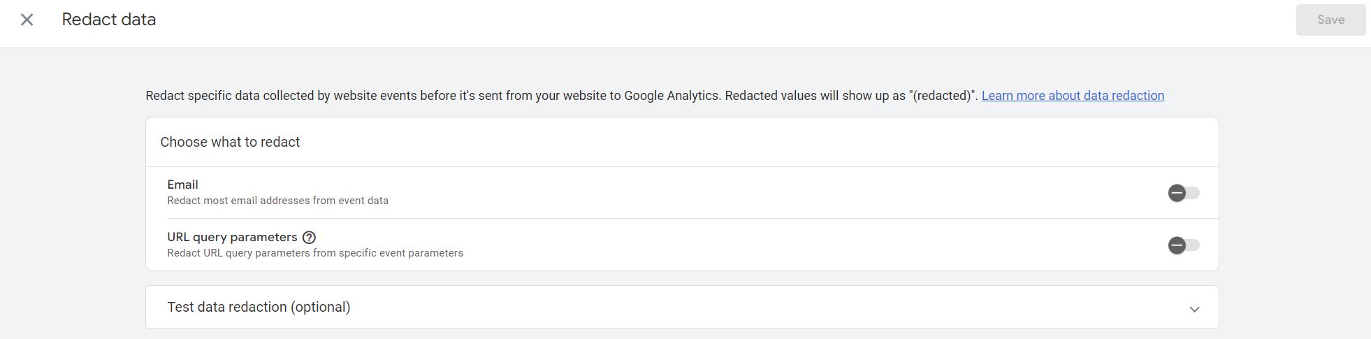Click the Redact data page title
The width and height of the screenshot is (1371, 339).
[x=108, y=20]
